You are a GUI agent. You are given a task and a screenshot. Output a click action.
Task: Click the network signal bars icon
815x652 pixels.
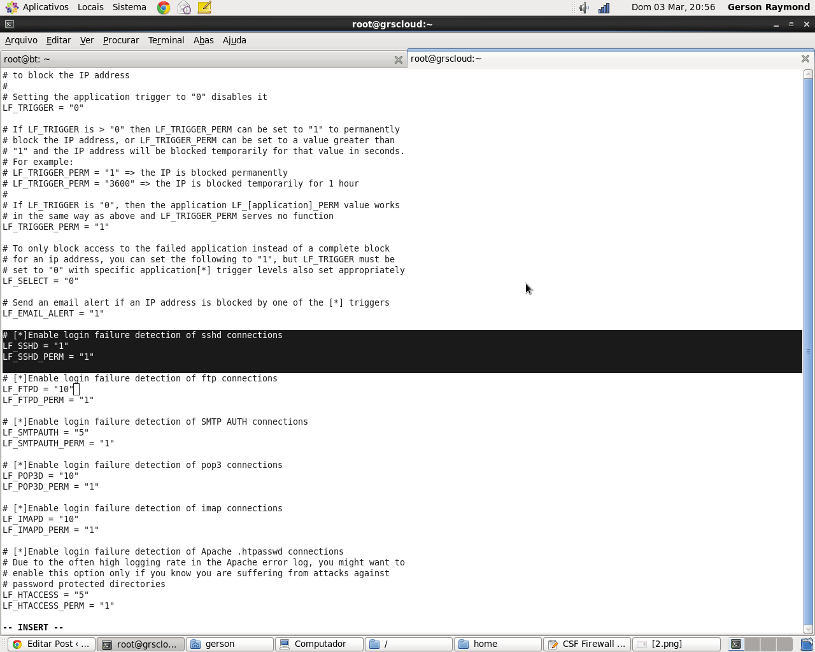point(604,8)
